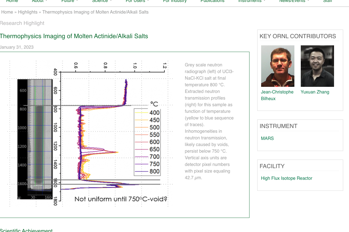Open the Publications menu item
The image size is (349, 232).
click(212, 1)
